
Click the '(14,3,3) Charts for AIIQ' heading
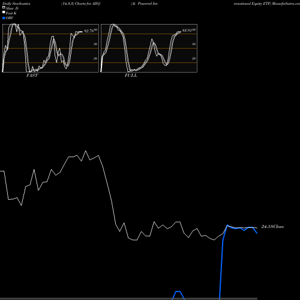click(80, 4)
